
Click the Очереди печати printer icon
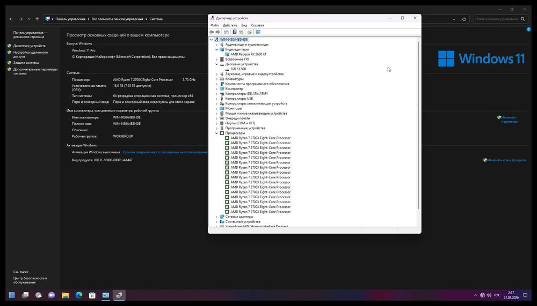222,118
